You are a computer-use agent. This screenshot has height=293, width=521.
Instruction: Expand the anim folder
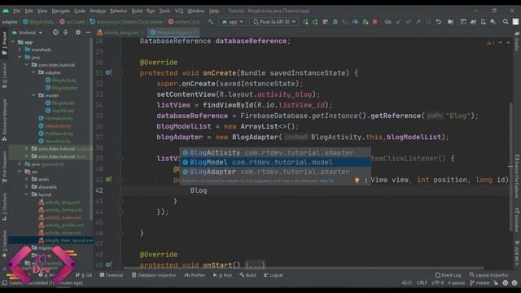[x=27, y=179]
